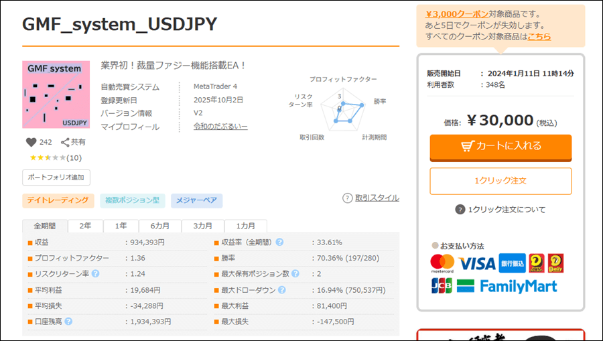Click the 934,393円 profit value

point(147,243)
